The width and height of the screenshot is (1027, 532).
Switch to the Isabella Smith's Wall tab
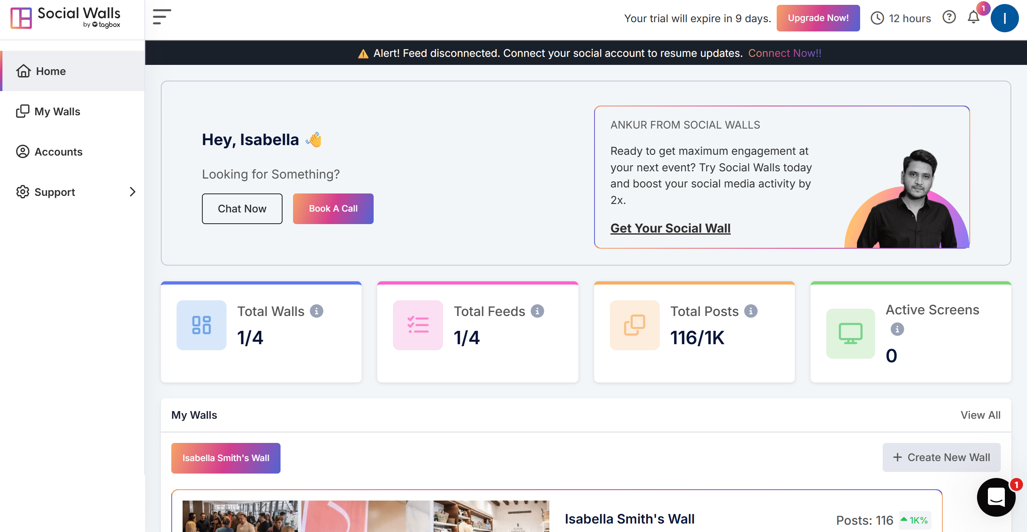(x=226, y=458)
